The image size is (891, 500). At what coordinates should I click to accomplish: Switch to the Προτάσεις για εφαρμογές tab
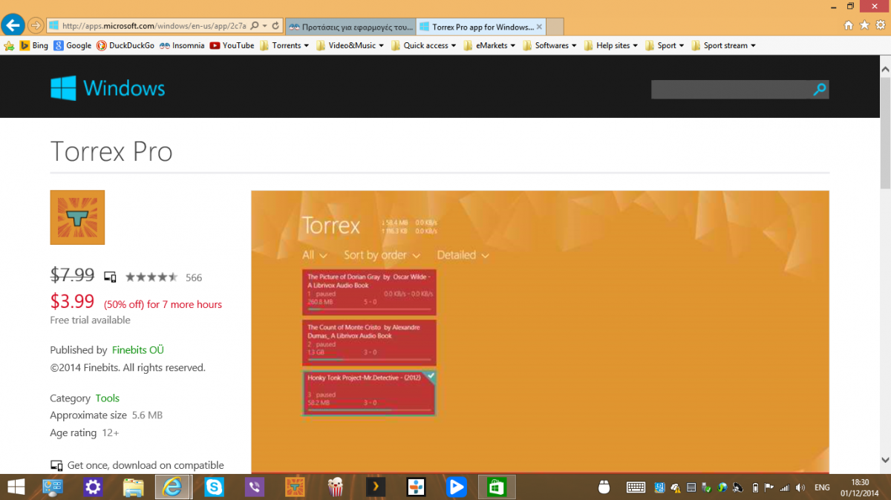click(350, 27)
